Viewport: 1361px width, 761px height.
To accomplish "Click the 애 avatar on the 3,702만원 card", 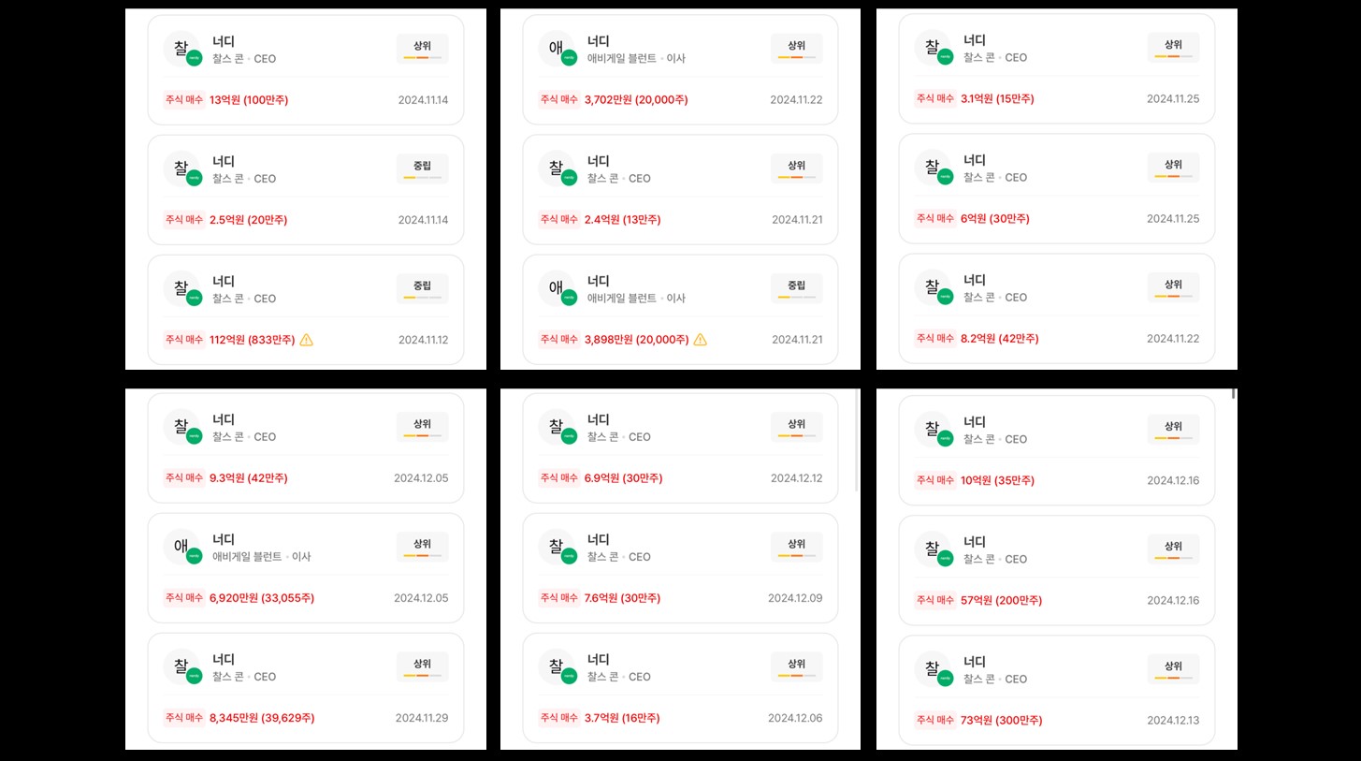I will (557, 49).
